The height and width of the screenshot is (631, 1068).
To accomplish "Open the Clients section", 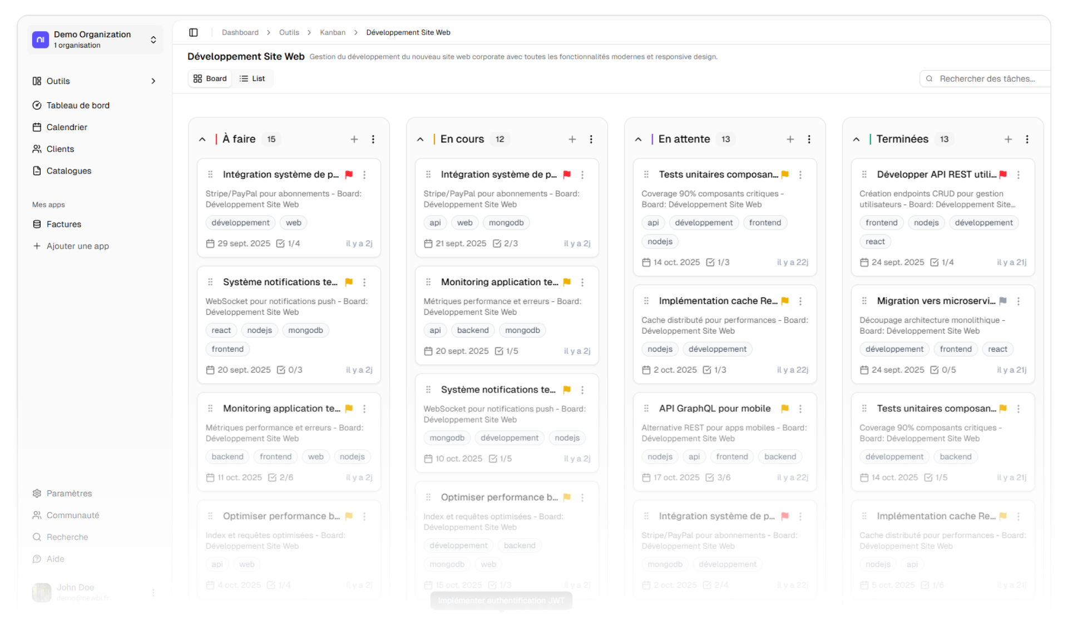I will point(60,149).
